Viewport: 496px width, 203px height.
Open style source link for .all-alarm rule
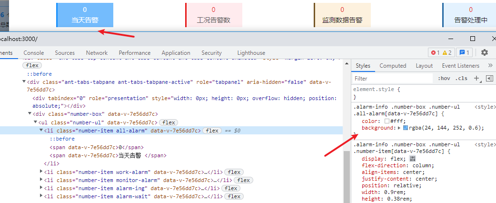click(485, 107)
